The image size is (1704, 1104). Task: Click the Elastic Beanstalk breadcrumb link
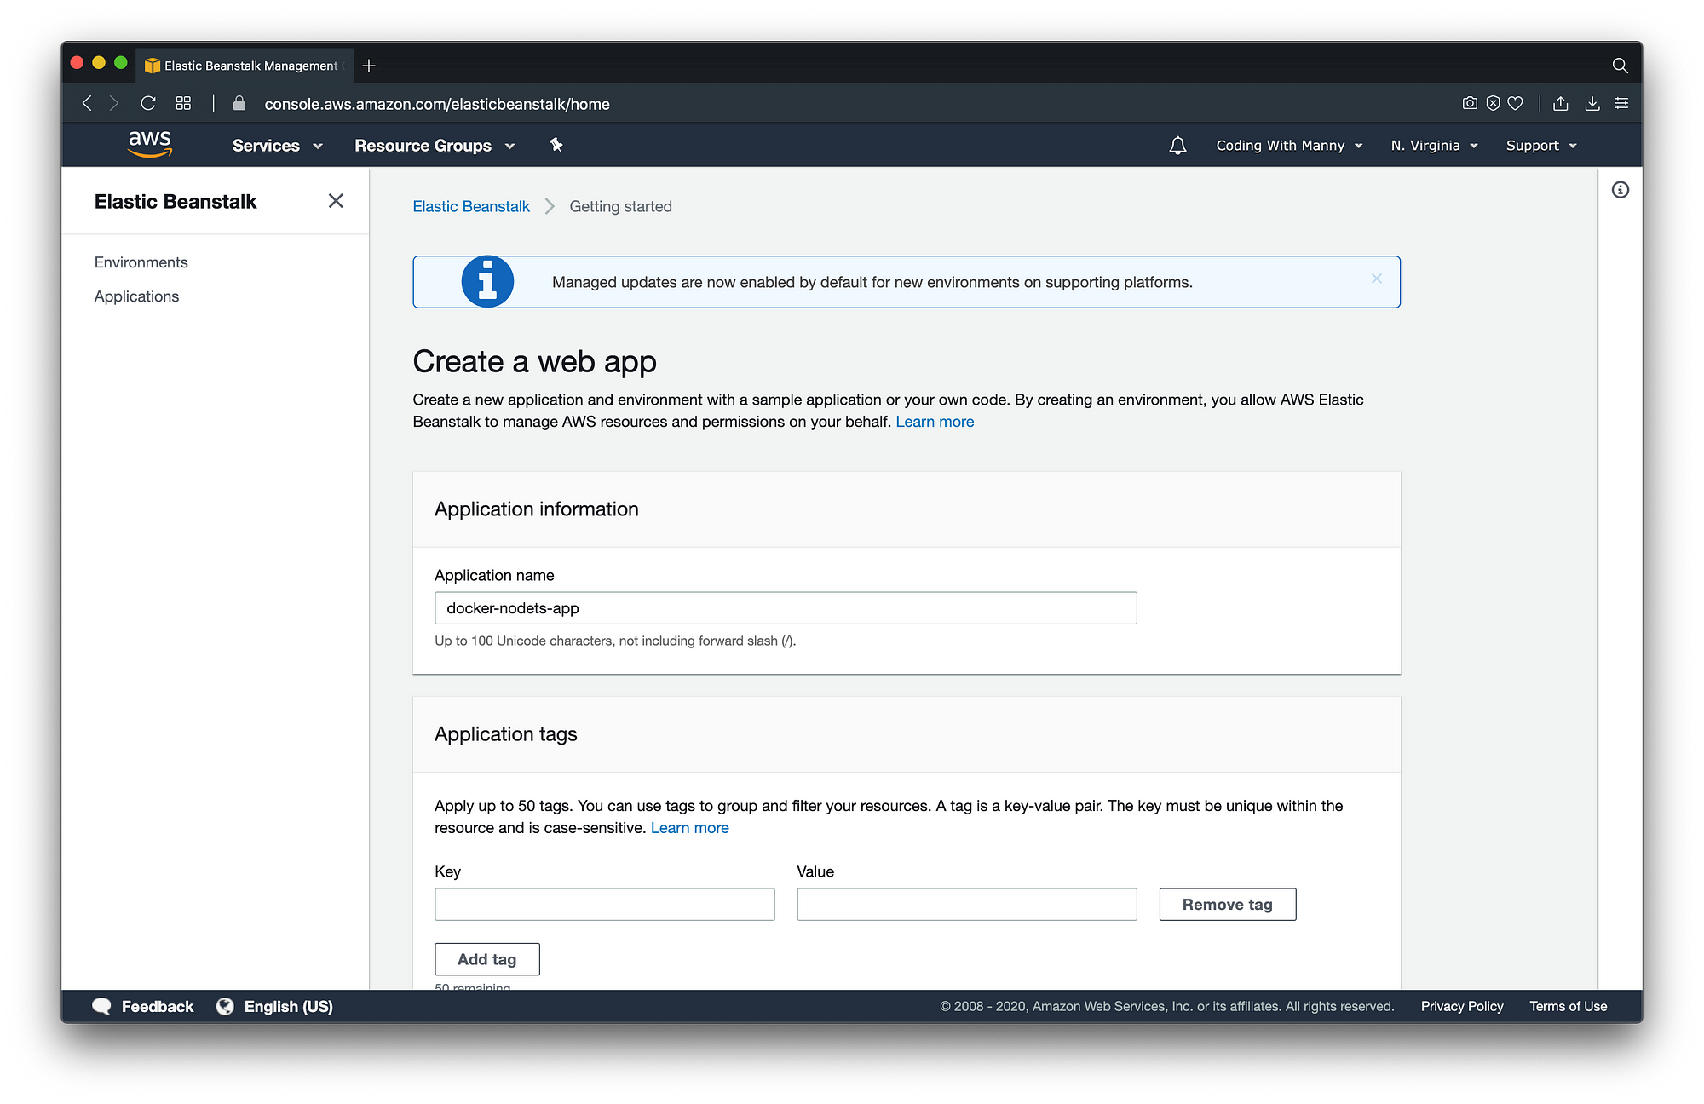tap(470, 206)
